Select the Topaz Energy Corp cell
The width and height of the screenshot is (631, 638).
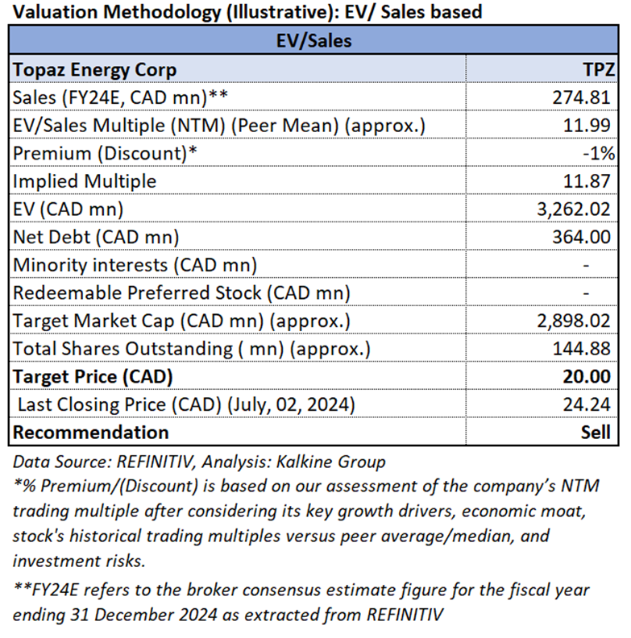tap(238, 69)
